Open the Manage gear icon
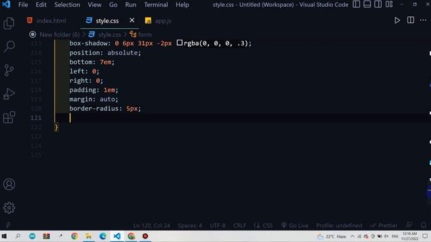Image resolution: width=431 pixels, height=242 pixels. click(9, 208)
